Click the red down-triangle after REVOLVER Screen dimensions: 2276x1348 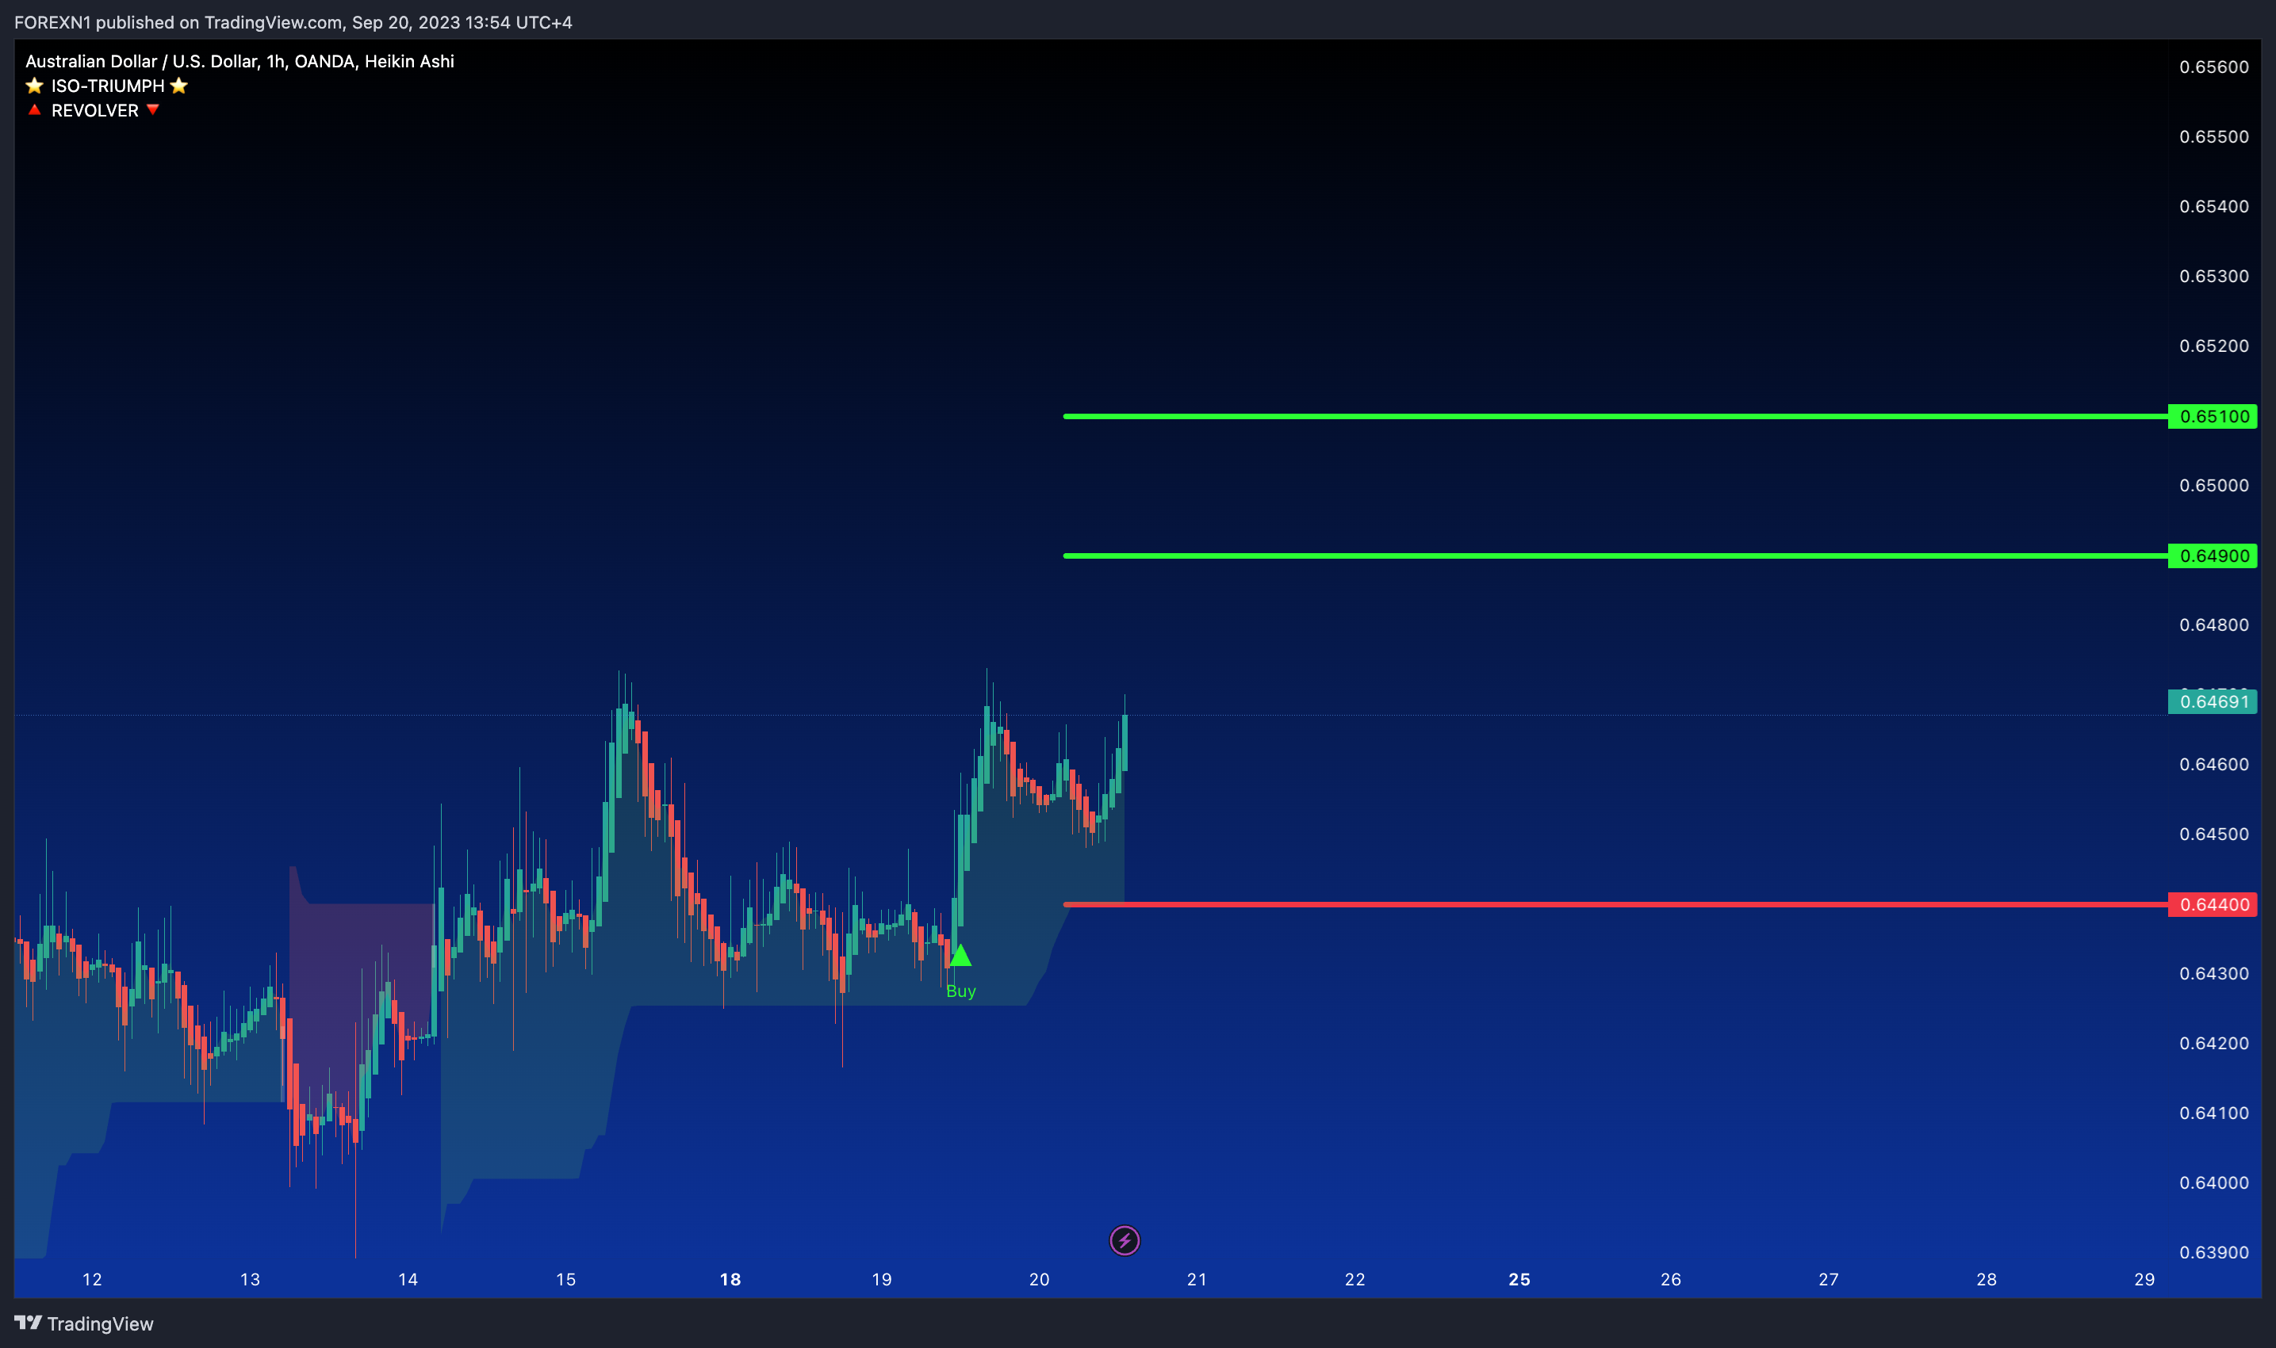[x=153, y=110]
